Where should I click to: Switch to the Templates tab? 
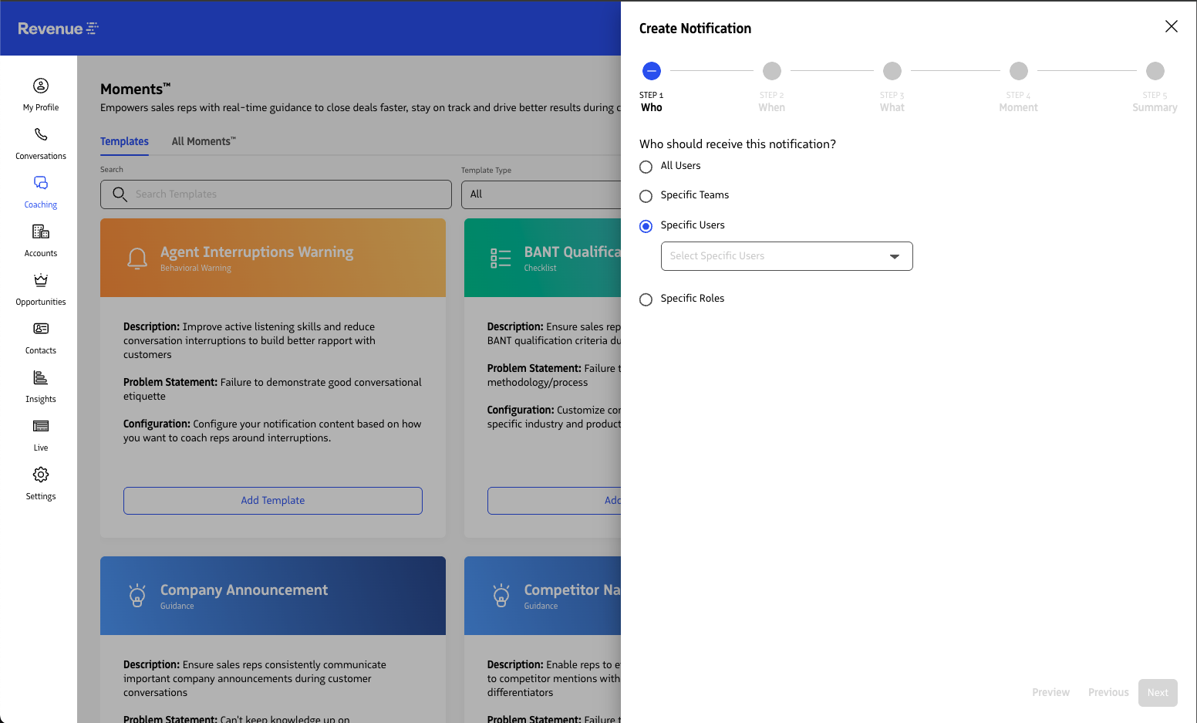124,141
